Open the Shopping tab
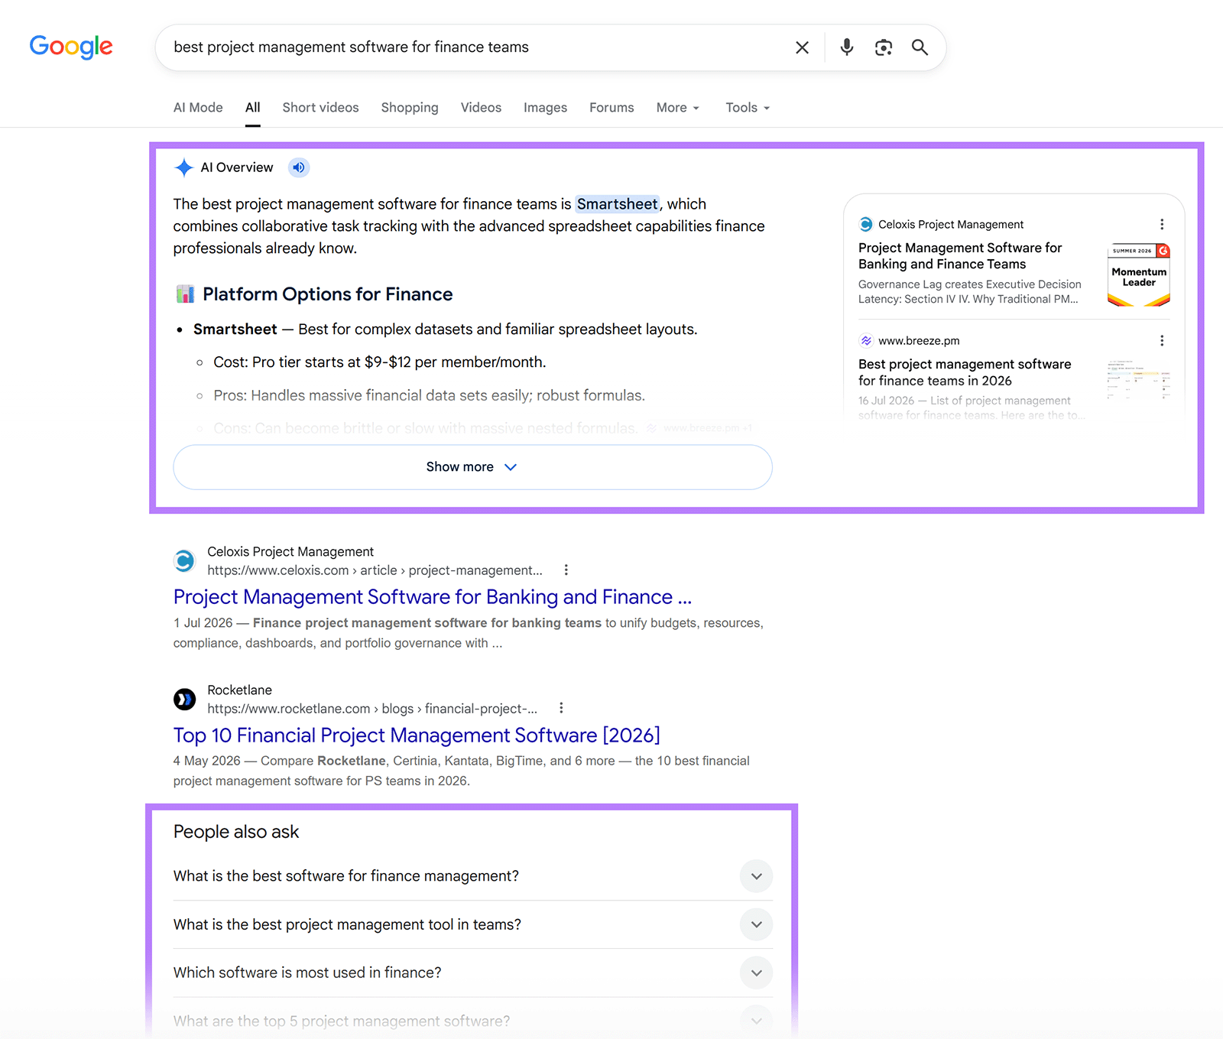Screen dimensions: 1223x1039 pos(410,108)
